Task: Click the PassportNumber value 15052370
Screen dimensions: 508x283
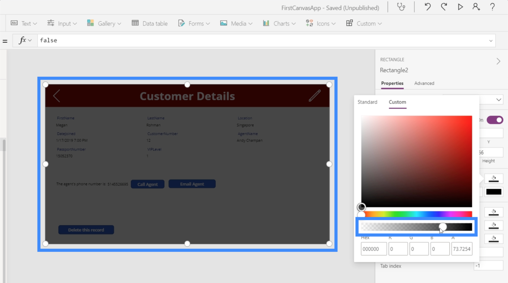Action: (64, 156)
